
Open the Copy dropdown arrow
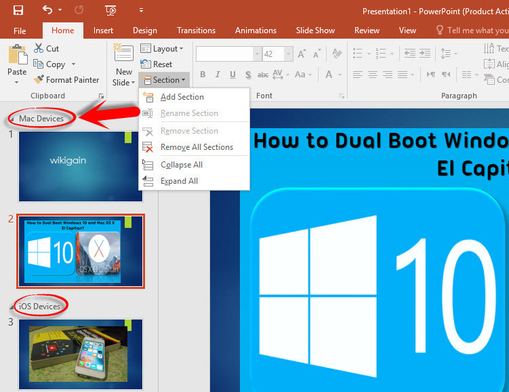73,64
